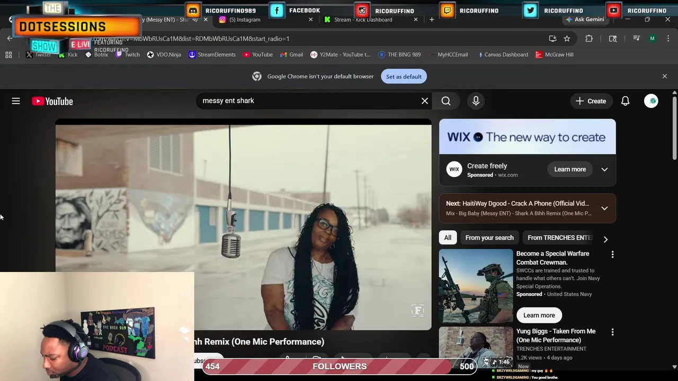678x381 pixels.
Task: Open the Twitch bookmark
Action: pyautogui.click(x=128, y=55)
